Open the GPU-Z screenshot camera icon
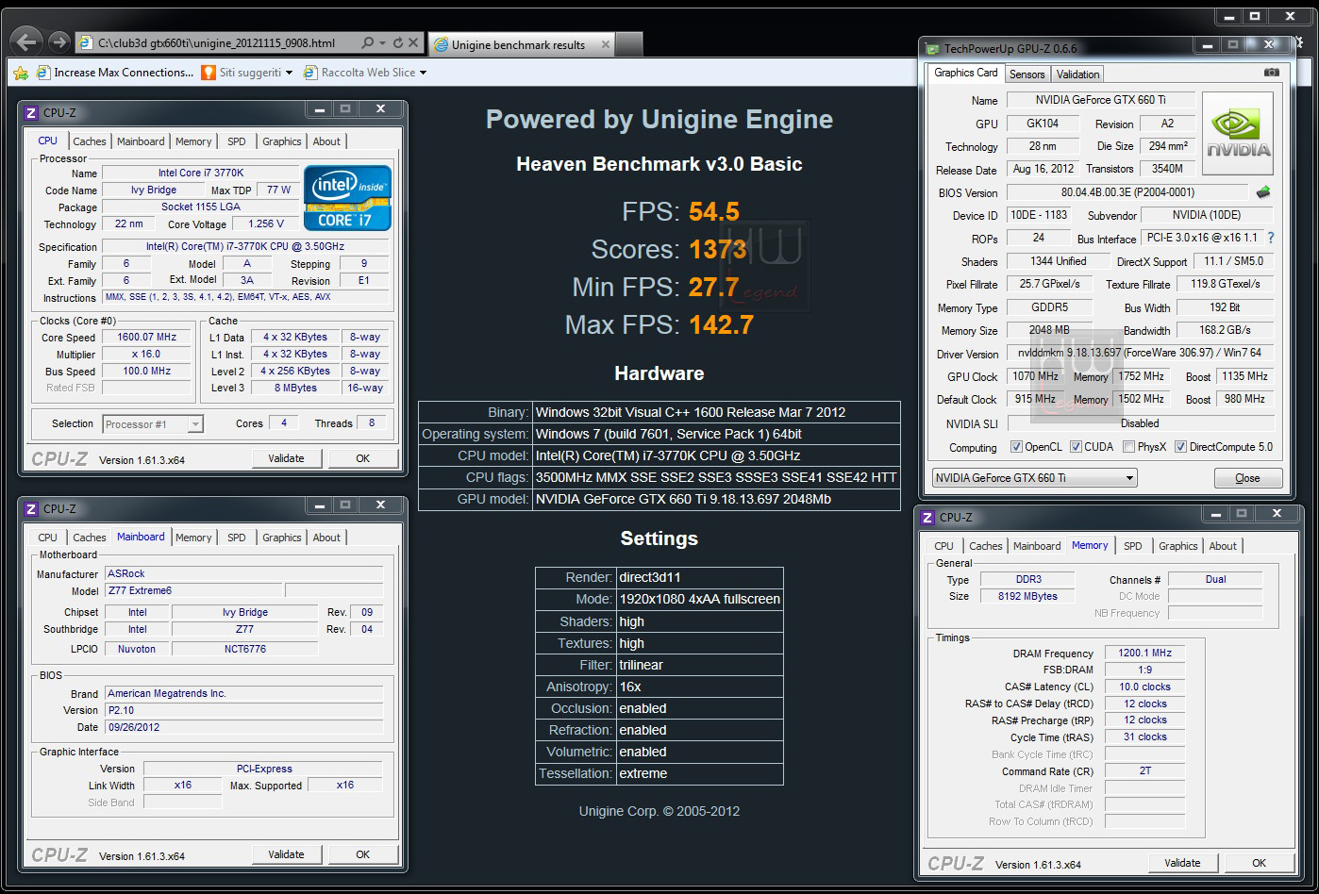 tap(1271, 73)
